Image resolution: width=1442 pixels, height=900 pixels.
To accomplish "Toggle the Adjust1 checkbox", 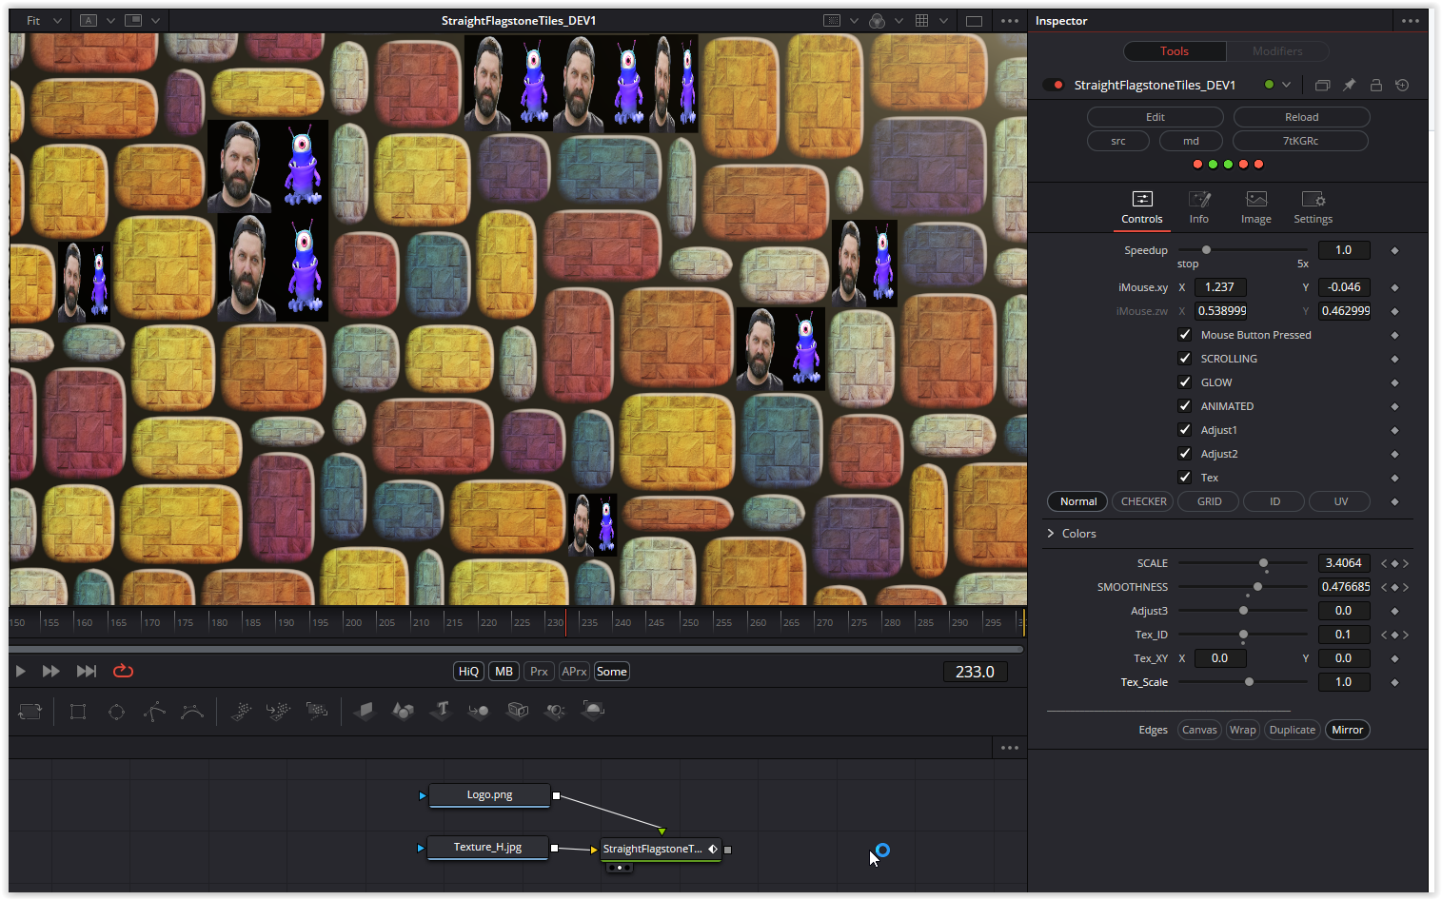I will pos(1185,430).
